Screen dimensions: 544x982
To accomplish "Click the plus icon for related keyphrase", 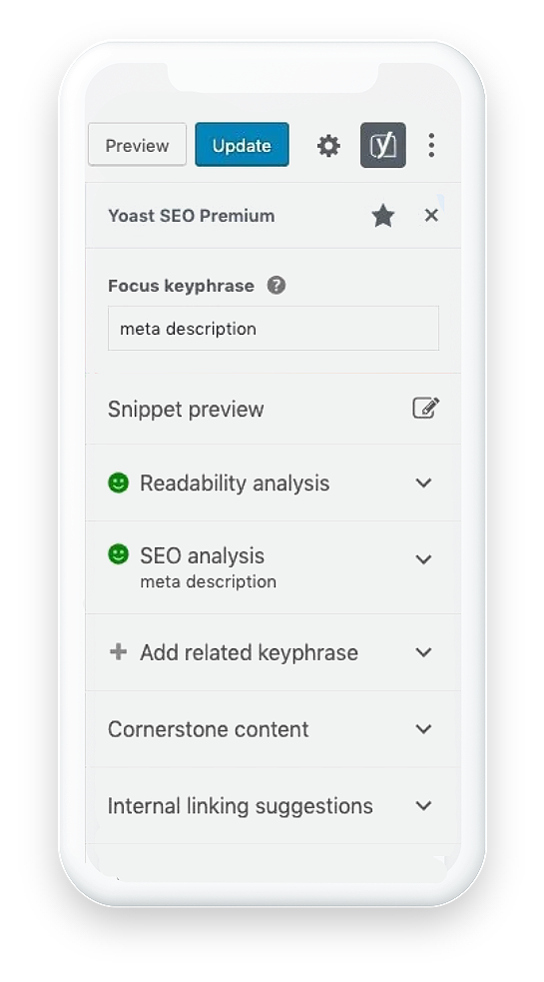I will tap(118, 652).
